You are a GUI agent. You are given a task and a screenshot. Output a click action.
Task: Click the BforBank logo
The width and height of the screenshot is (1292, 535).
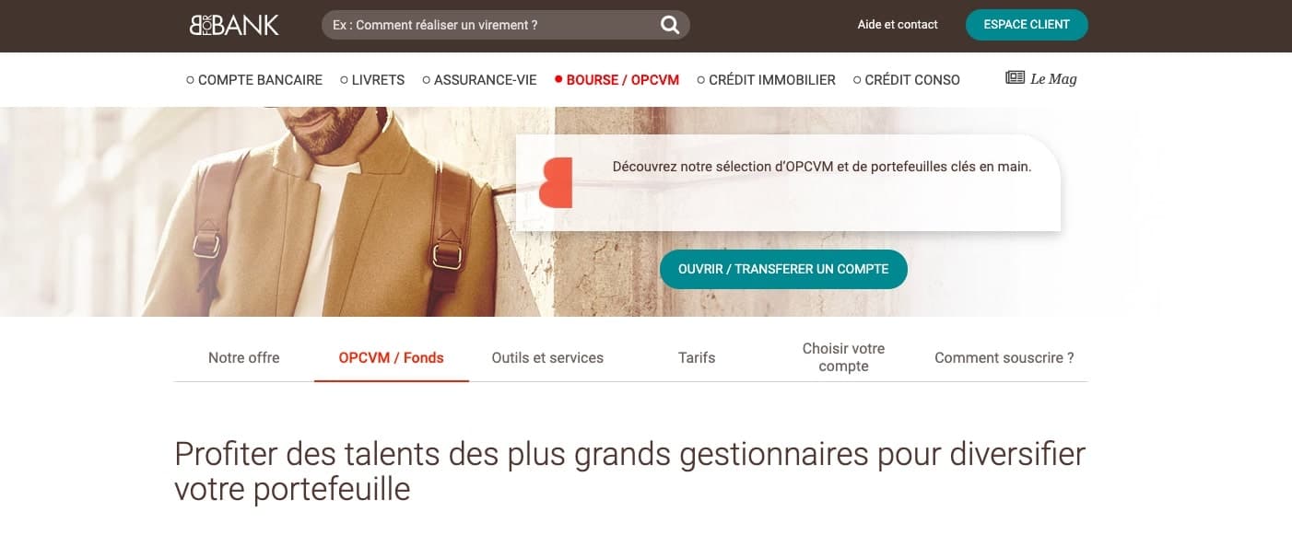point(234,25)
